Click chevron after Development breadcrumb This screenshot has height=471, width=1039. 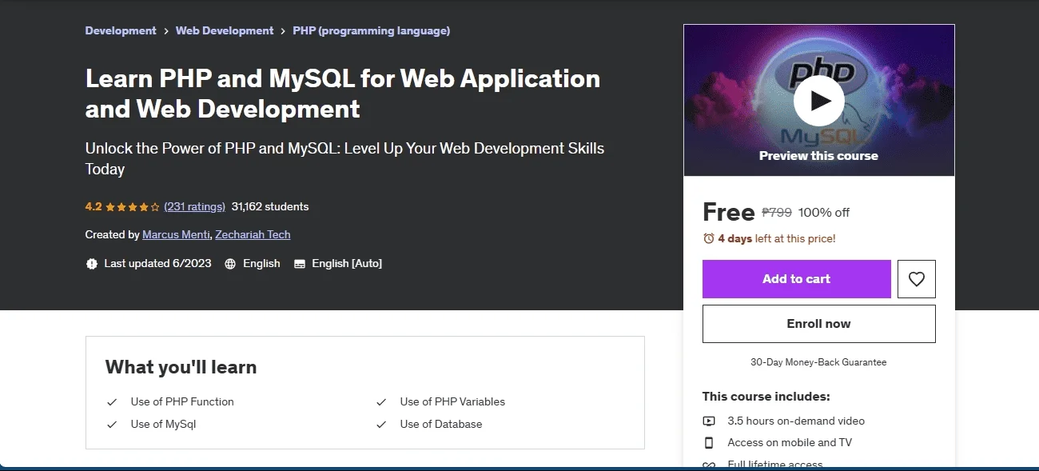pyautogui.click(x=166, y=30)
